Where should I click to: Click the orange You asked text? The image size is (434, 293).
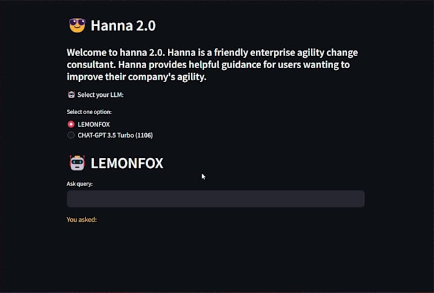pos(82,220)
